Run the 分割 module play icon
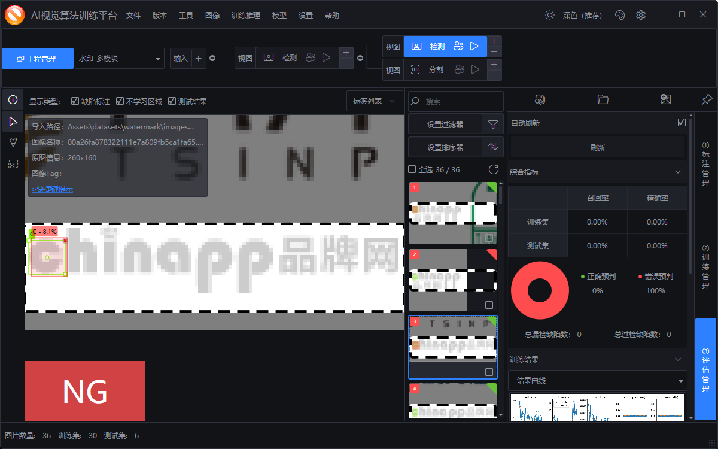The width and height of the screenshot is (718, 449). [x=475, y=69]
